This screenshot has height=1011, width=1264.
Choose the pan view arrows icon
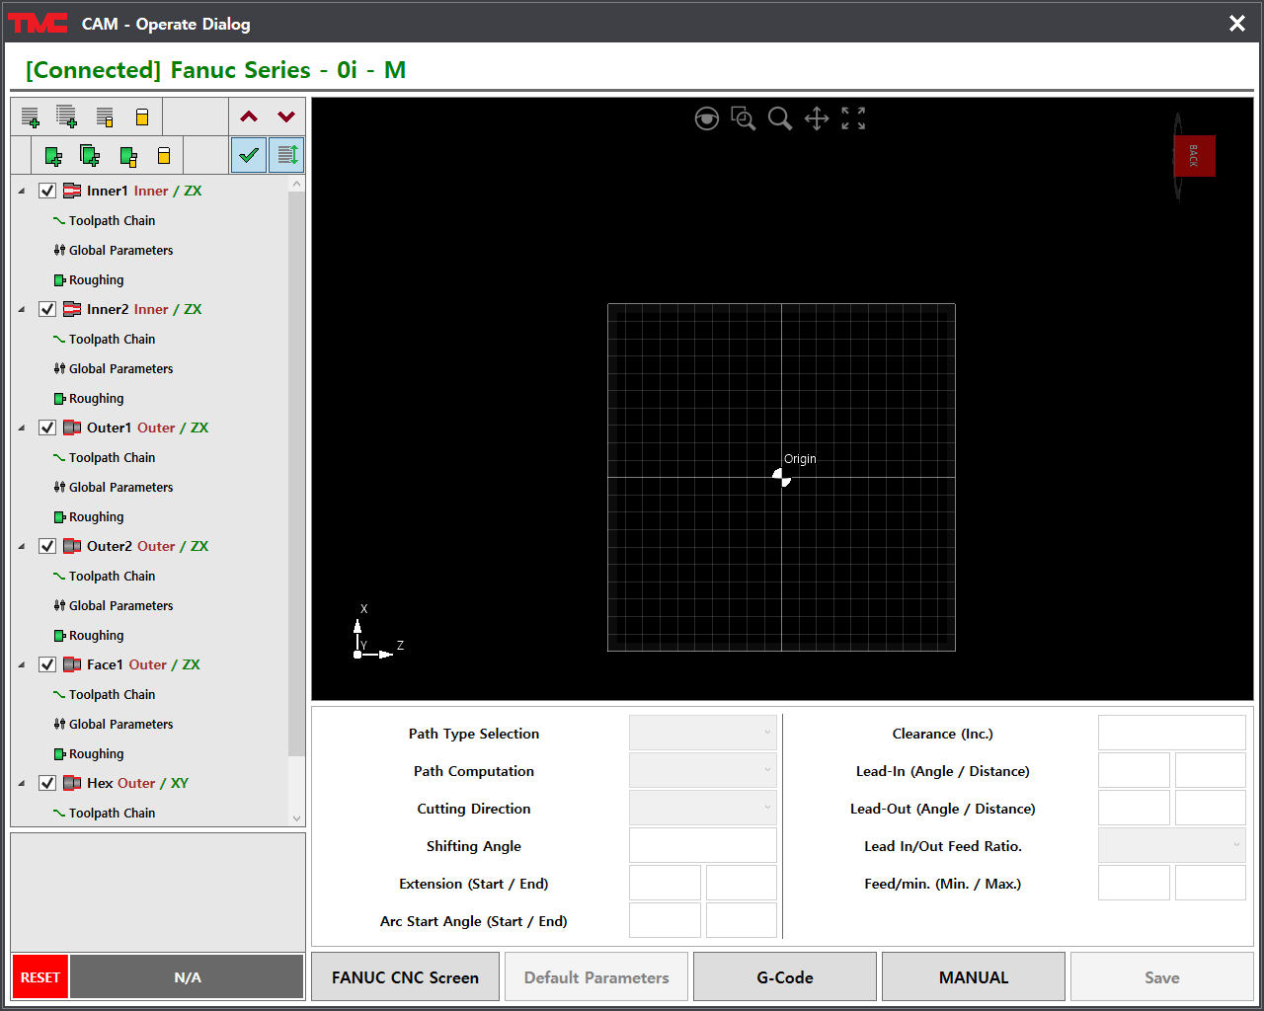(817, 119)
